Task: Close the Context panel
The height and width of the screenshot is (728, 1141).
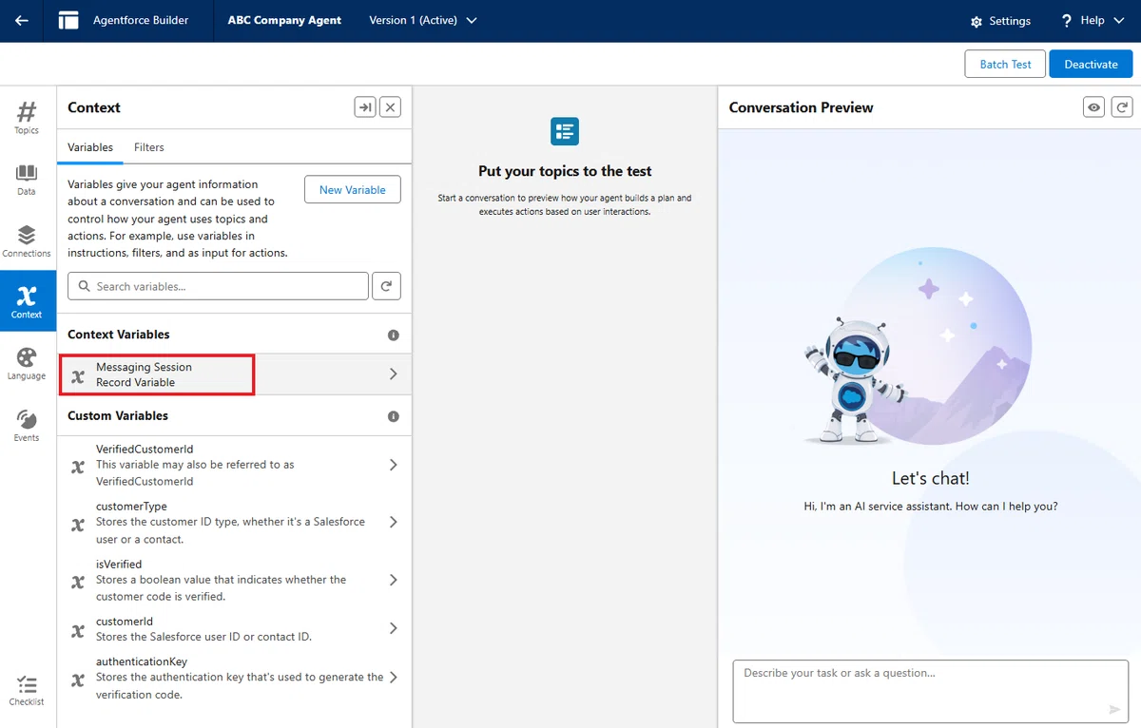Action: [390, 107]
